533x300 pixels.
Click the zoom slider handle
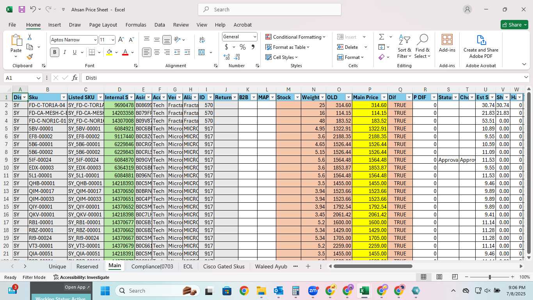pos(490,277)
